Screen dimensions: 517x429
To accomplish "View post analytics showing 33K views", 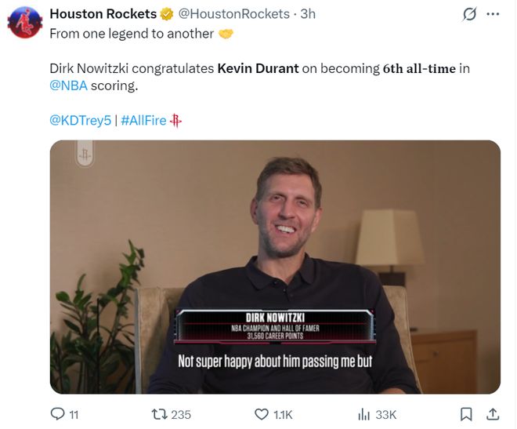I will pos(376,414).
